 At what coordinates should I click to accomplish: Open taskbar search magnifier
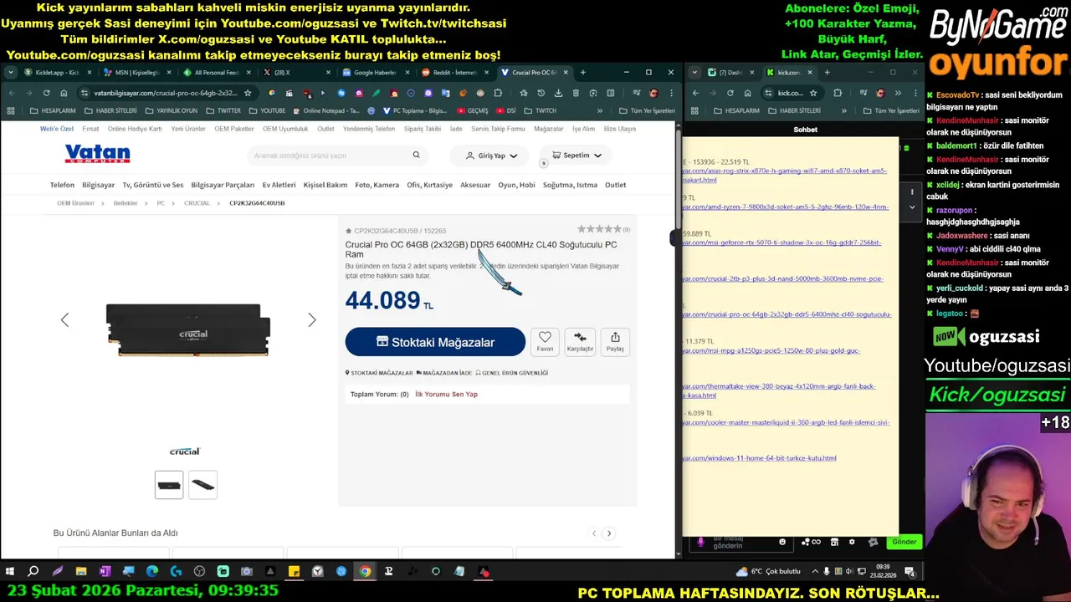[x=33, y=572]
